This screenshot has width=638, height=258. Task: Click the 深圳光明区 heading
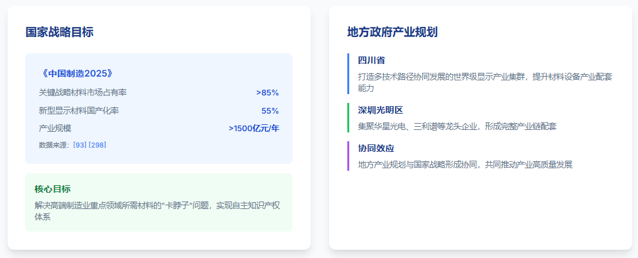click(381, 110)
